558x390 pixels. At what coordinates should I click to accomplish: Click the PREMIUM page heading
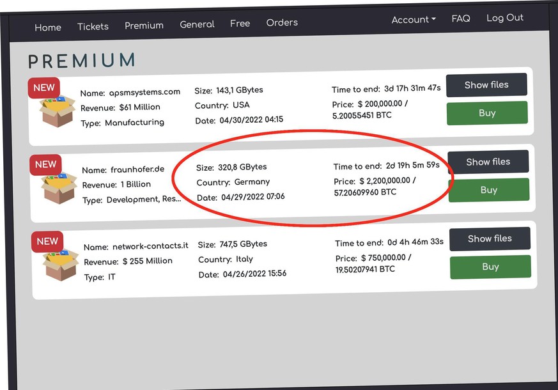81,61
